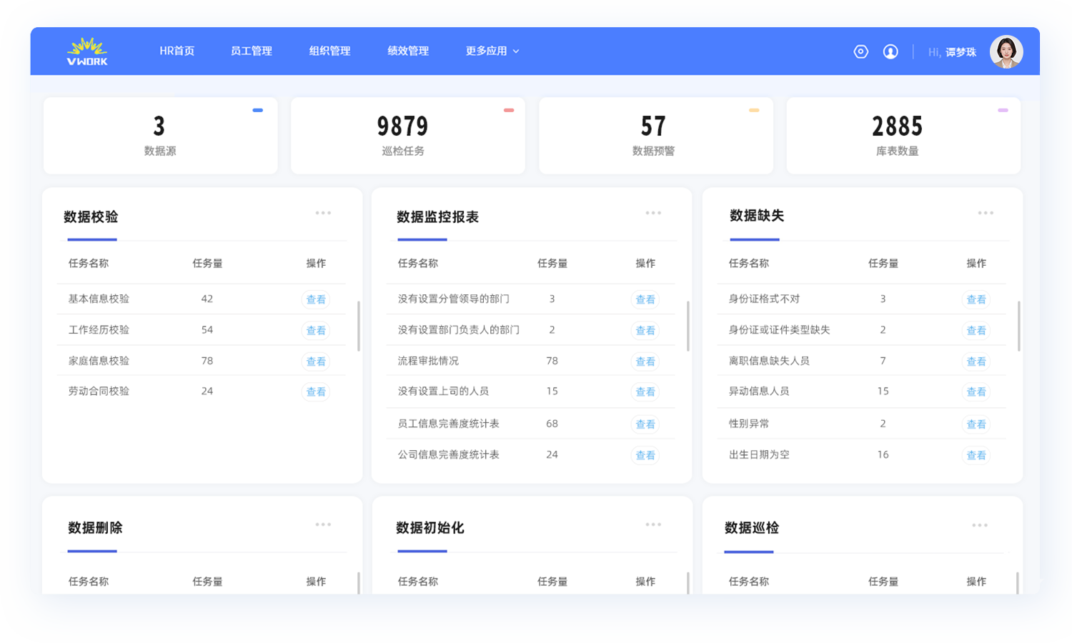Click 操作 header in 数据监控报表 table

coord(645,264)
